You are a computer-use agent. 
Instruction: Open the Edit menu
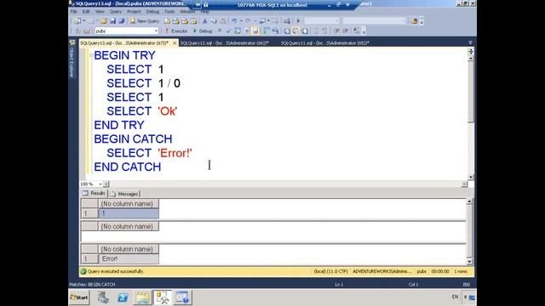point(86,11)
